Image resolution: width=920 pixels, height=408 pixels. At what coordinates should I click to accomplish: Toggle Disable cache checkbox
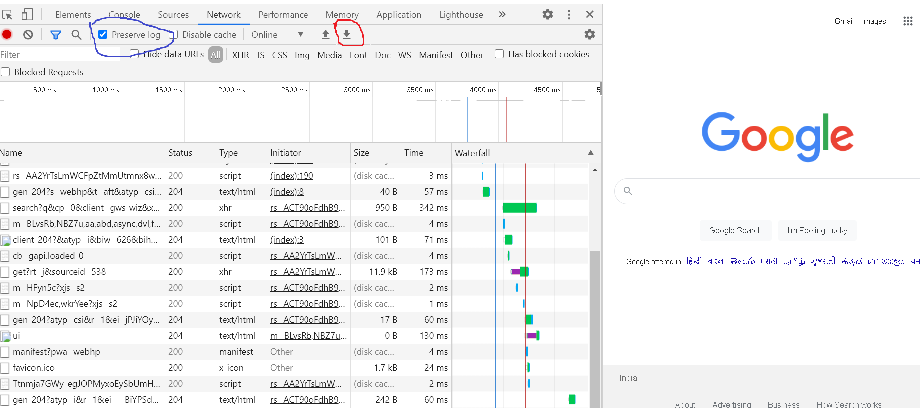click(173, 35)
